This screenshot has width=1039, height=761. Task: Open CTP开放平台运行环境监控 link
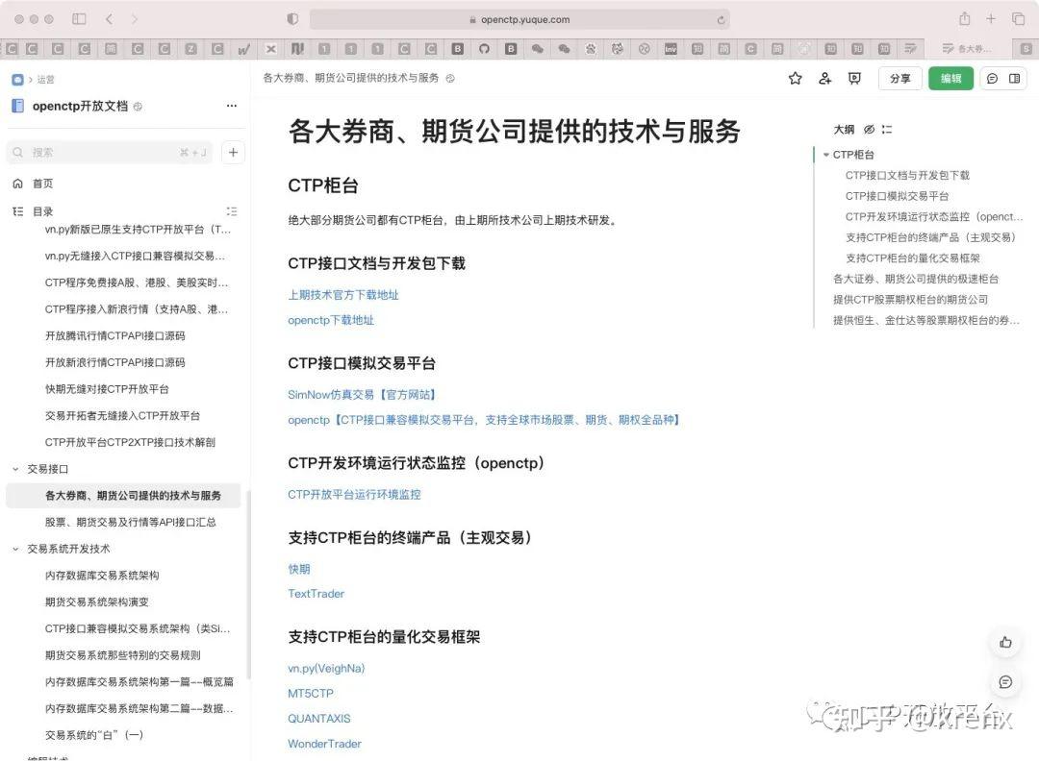[354, 494]
